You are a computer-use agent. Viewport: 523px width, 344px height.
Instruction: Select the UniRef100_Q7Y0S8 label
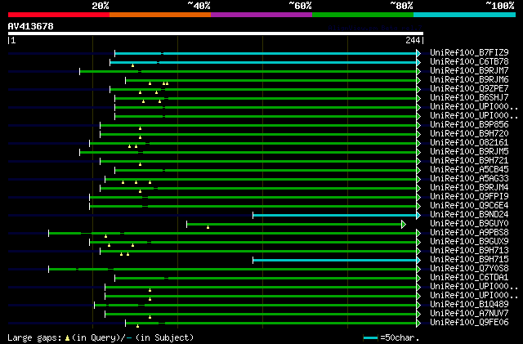point(469,269)
